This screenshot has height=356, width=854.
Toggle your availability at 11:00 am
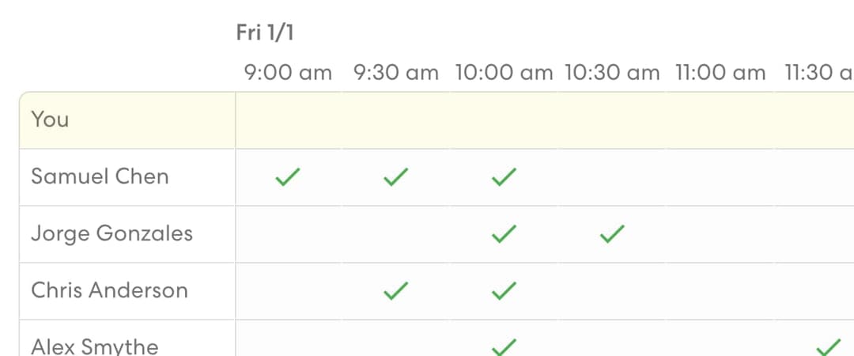tap(720, 120)
